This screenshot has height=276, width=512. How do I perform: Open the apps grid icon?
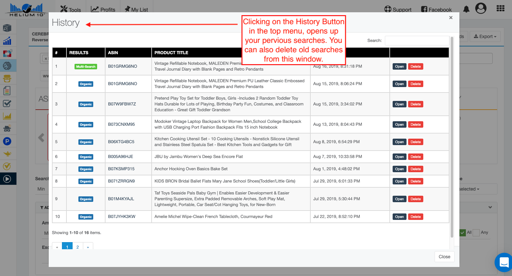(x=500, y=9)
